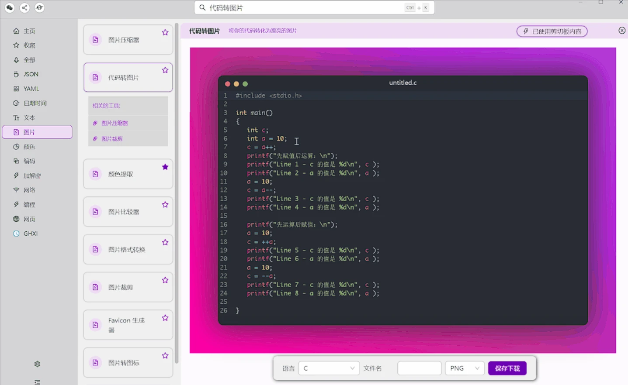Open the 图片格式转换 tool card

pyautogui.click(x=128, y=249)
